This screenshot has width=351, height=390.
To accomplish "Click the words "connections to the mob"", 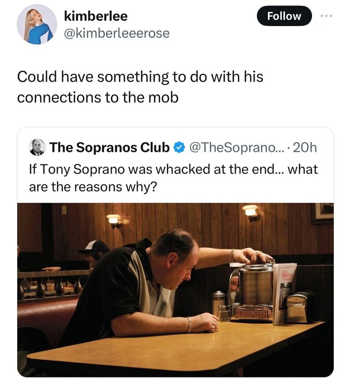I will (x=98, y=97).
